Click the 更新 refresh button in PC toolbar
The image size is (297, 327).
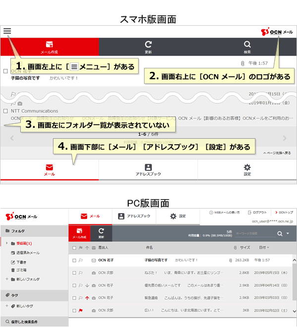tap(101, 233)
